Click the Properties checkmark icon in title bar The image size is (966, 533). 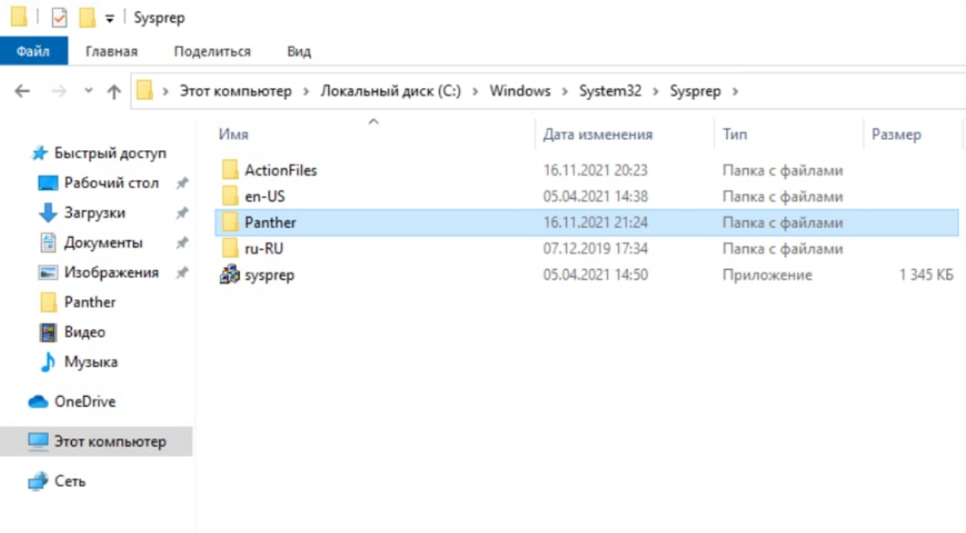(59, 18)
